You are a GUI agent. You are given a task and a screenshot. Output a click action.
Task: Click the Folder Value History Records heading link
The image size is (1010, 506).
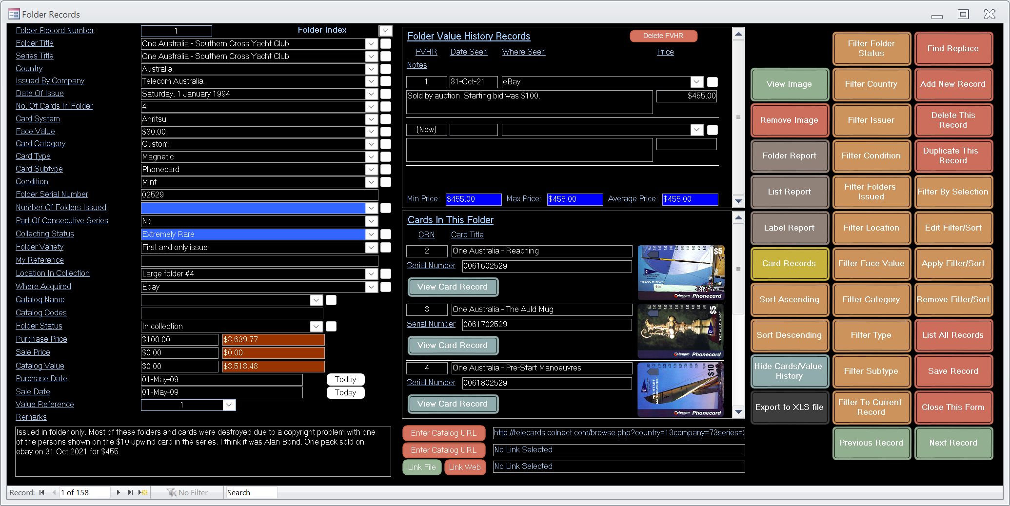(x=468, y=36)
